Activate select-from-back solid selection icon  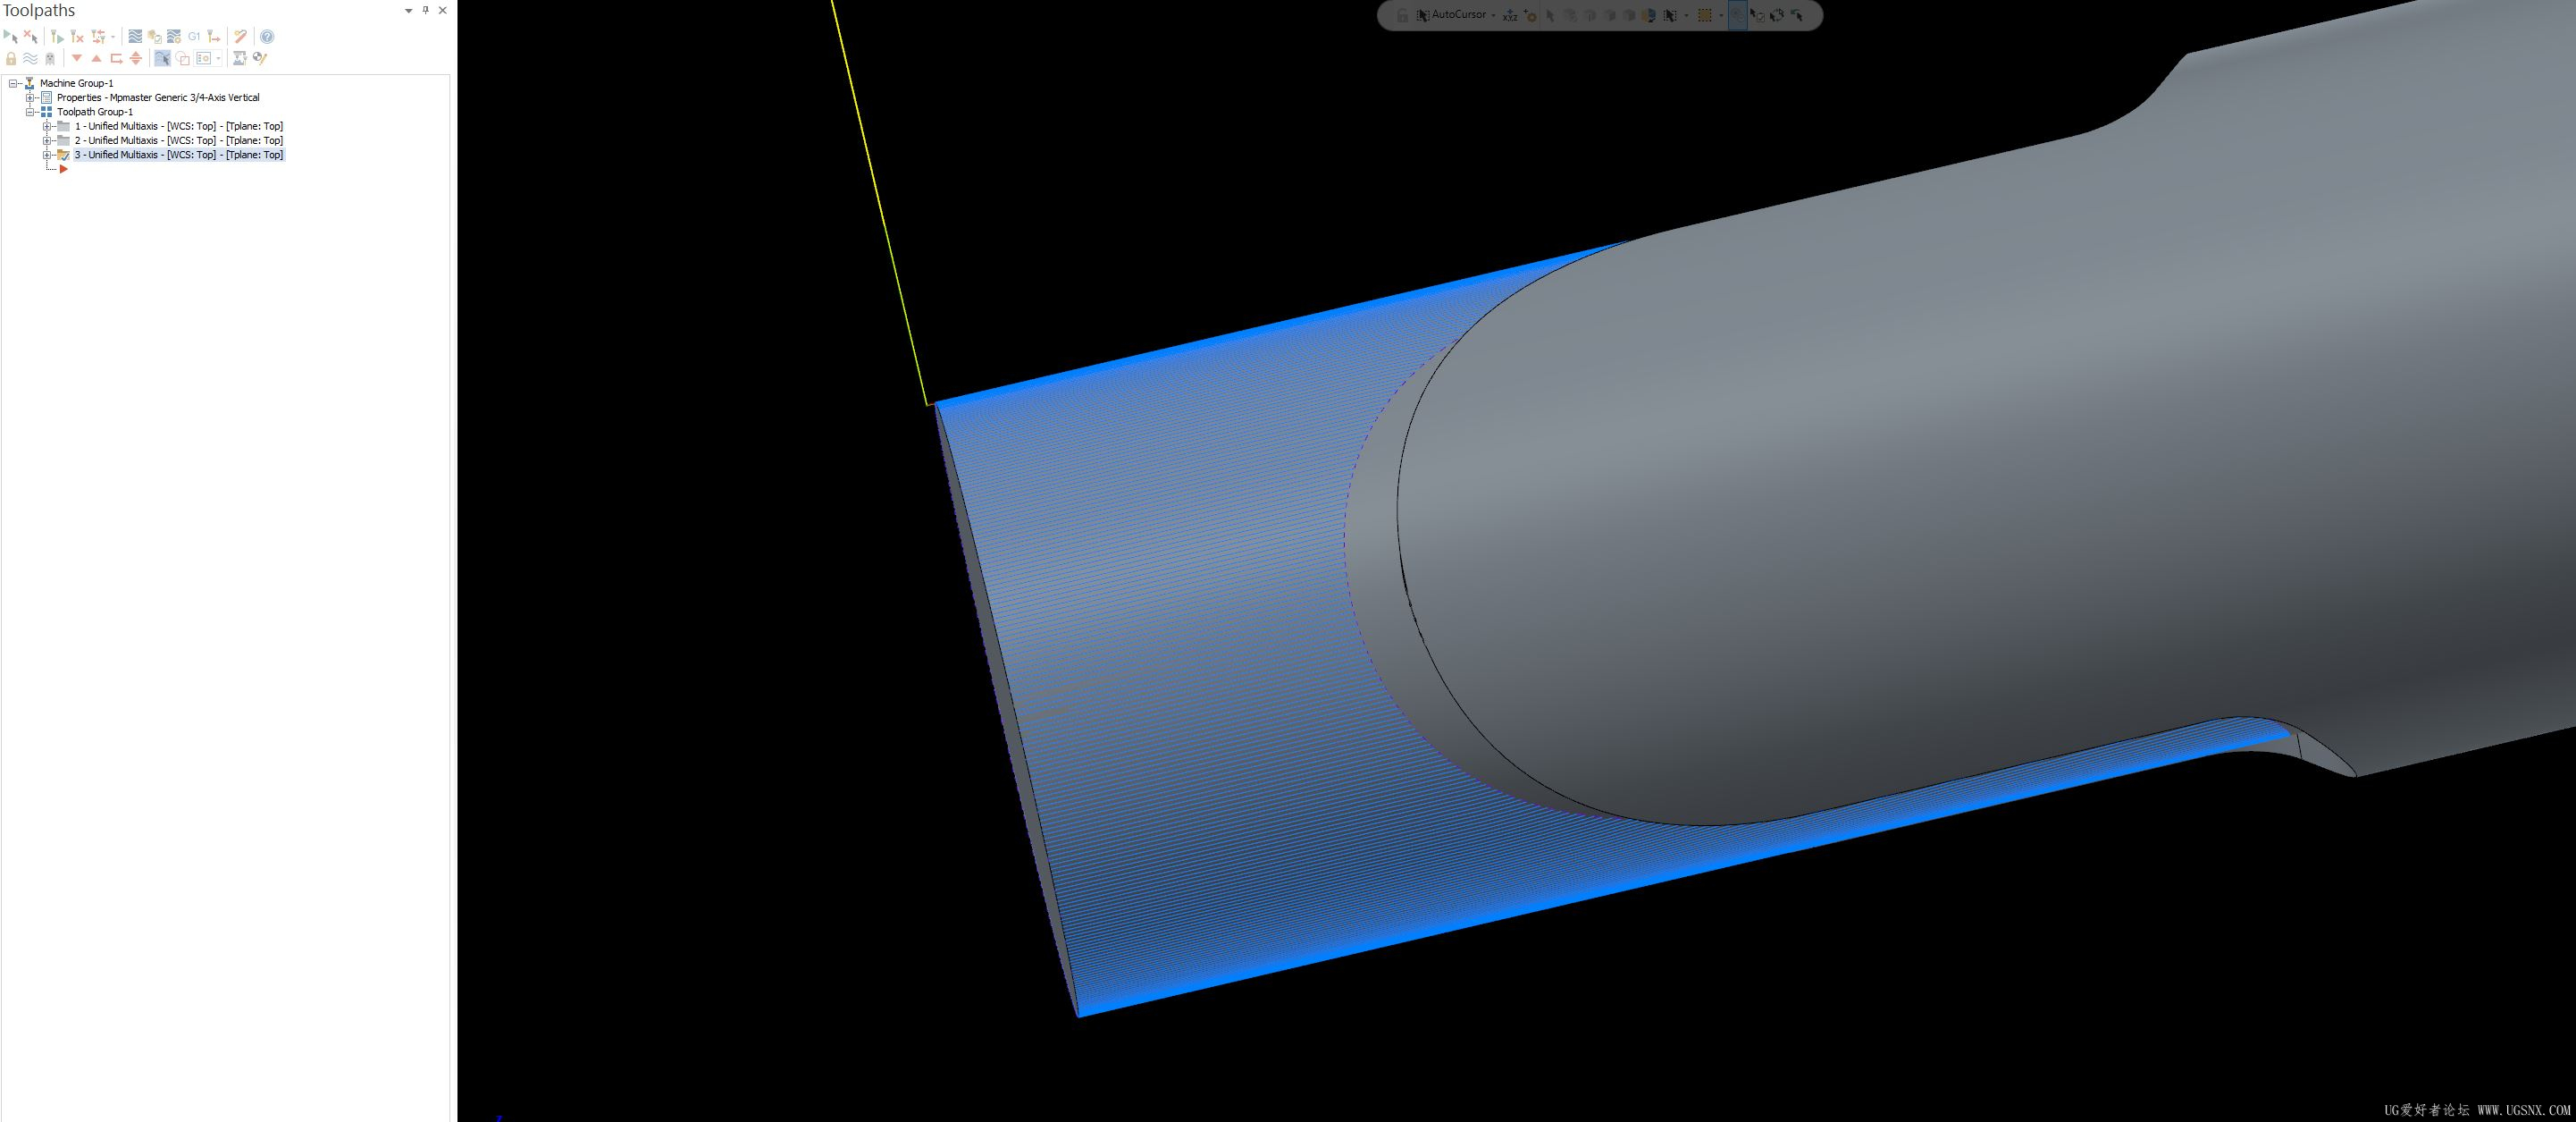coord(1650,15)
